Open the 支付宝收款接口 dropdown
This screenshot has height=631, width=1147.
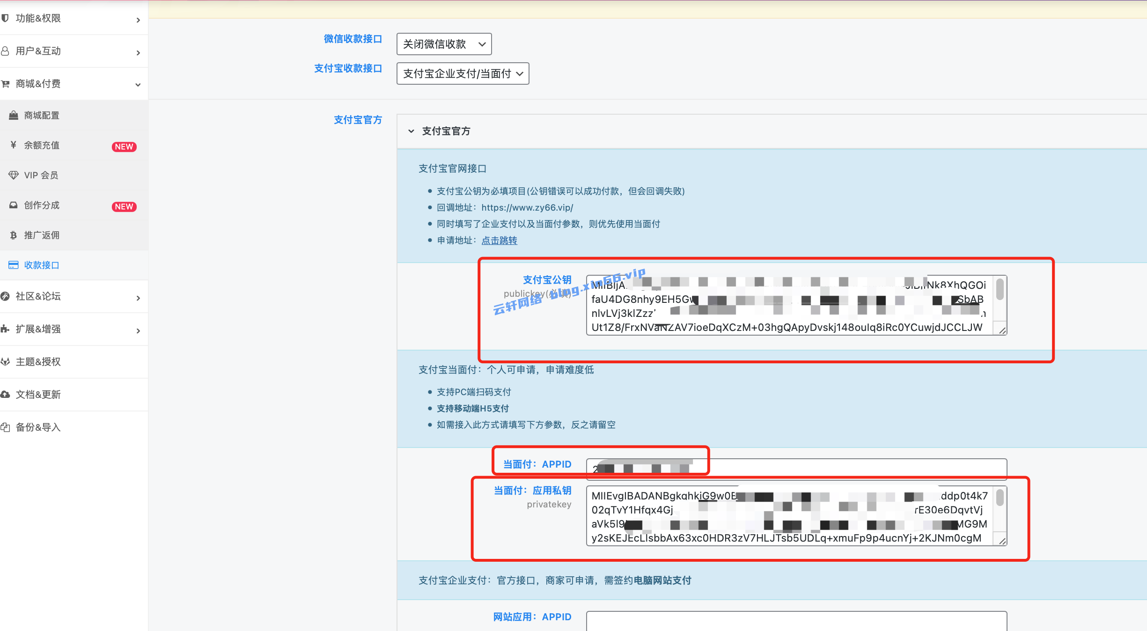(463, 73)
